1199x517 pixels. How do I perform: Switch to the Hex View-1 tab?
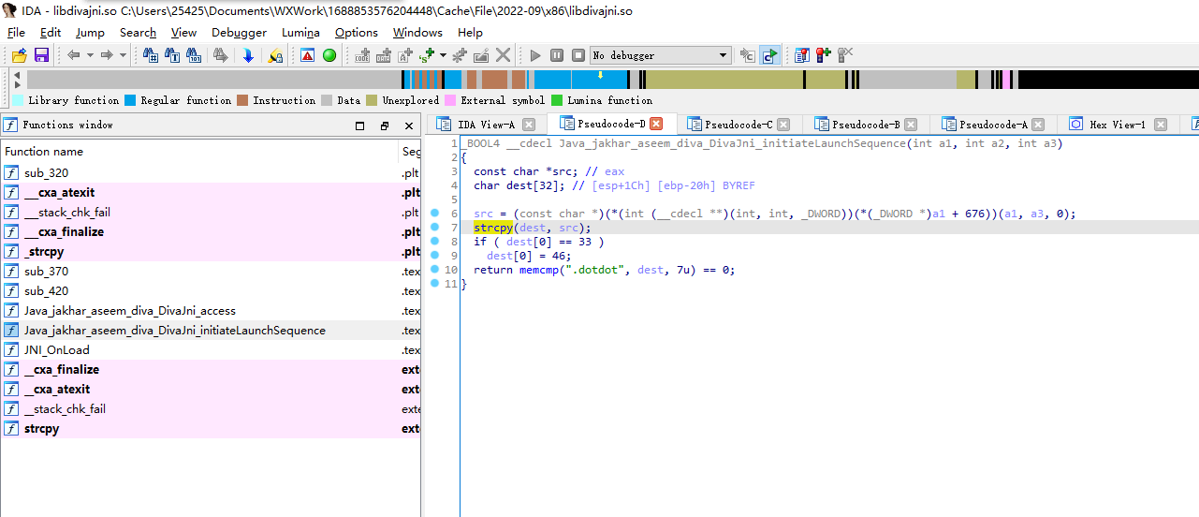click(x=1117, y=124)
